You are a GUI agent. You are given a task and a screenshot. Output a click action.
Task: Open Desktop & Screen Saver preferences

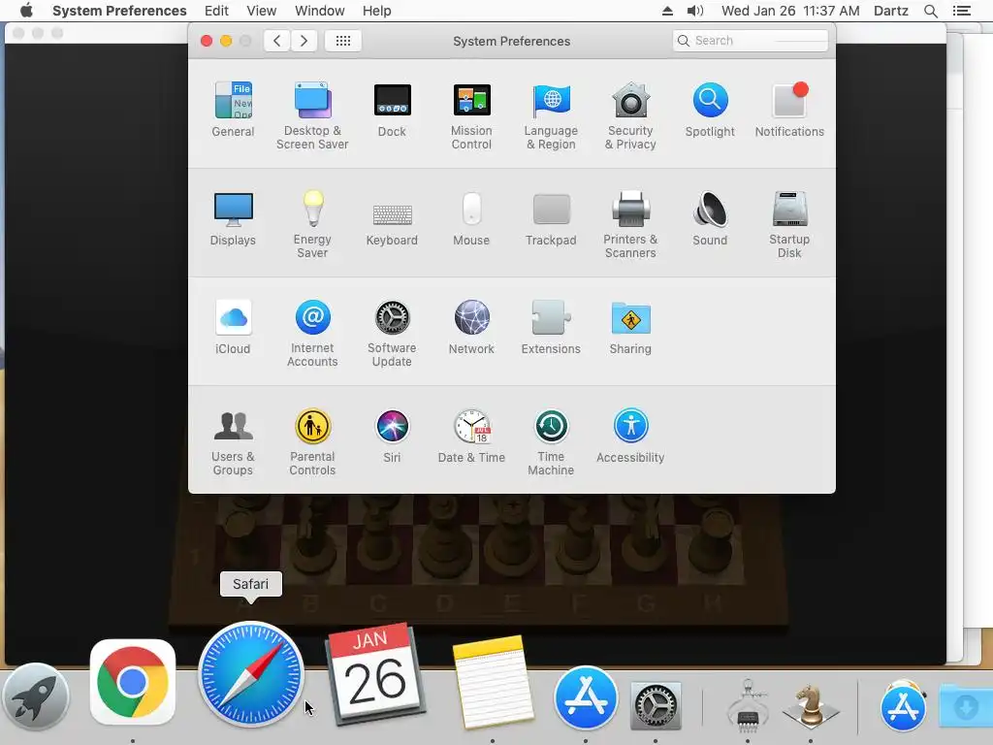(x=312, y=116)
